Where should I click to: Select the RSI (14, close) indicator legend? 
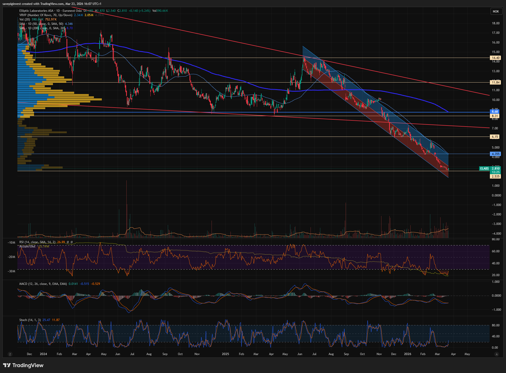pyautogui.click(x=37, y=242)
